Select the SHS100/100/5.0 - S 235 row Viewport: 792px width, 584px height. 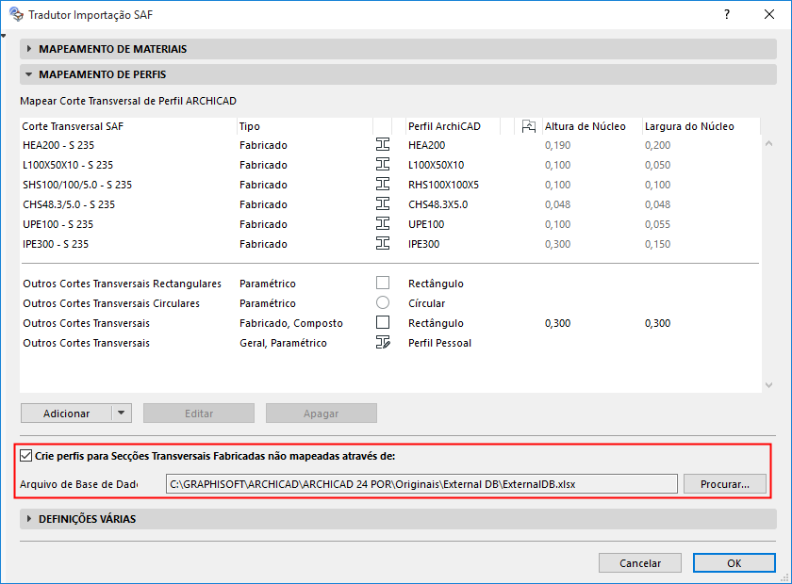point(390,185)
